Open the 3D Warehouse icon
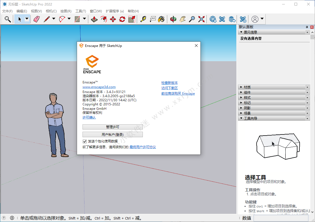The image size is (315, 222). tap(213, 19)
